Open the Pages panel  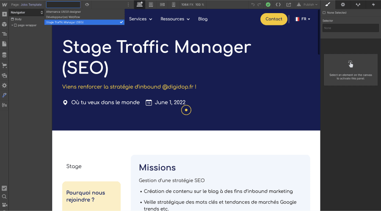pos(4,44)
